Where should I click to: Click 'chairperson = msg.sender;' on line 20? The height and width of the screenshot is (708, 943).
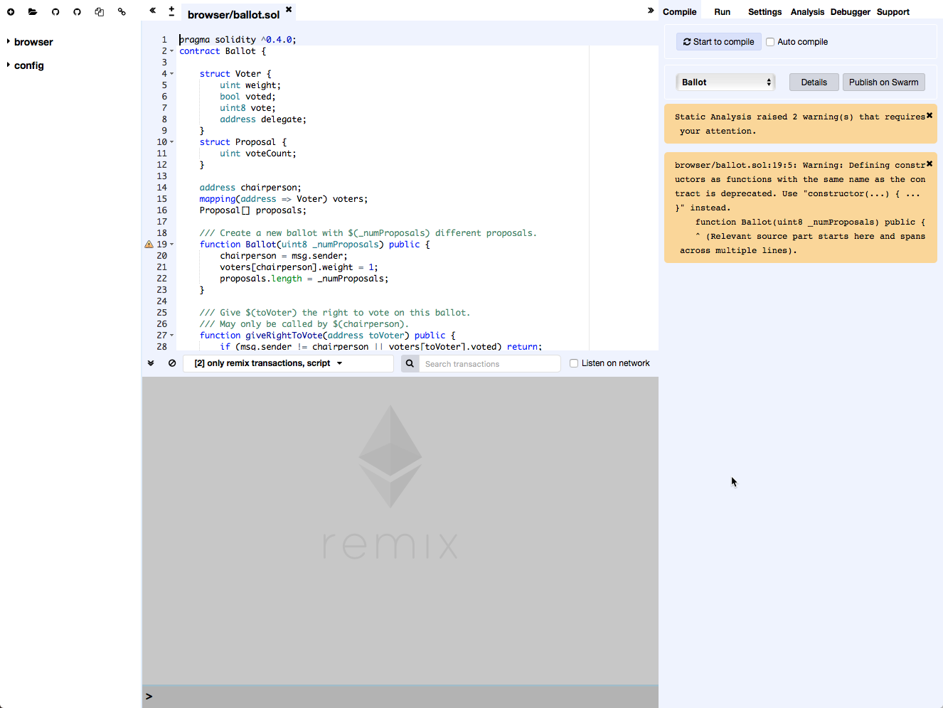coord(284,256)
